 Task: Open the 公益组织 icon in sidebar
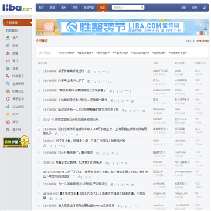tap(8, 107)
